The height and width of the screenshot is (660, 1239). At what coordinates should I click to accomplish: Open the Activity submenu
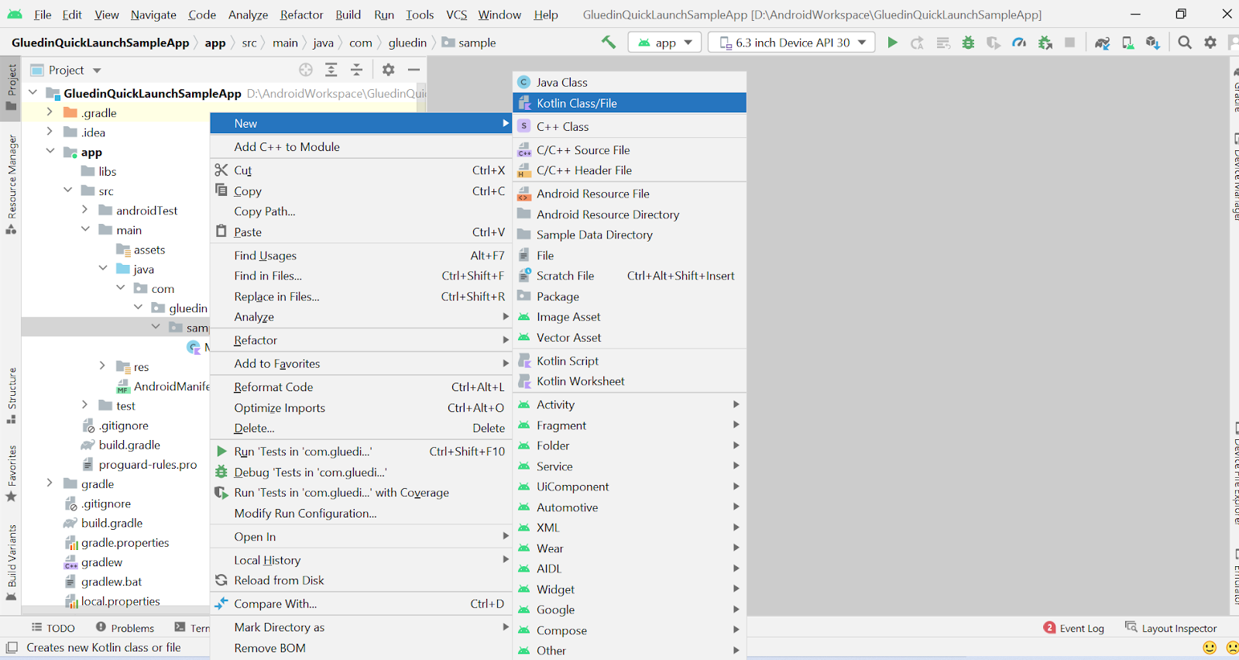pyautogui.click(x=630, y=404)
